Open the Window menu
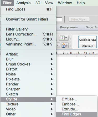Viewport: 98px width, 117px height. [x=65, y=3]
